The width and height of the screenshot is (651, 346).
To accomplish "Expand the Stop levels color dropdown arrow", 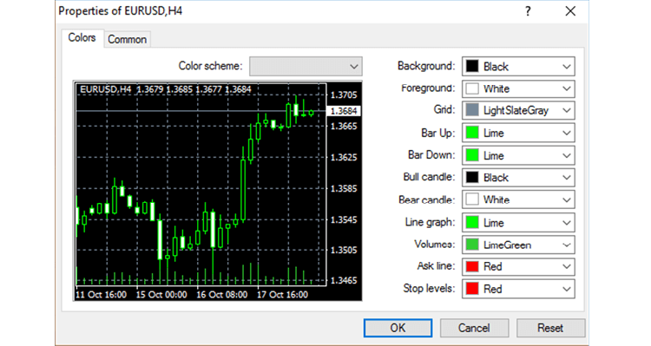I will pyautogui.click(x=566, y=289).
